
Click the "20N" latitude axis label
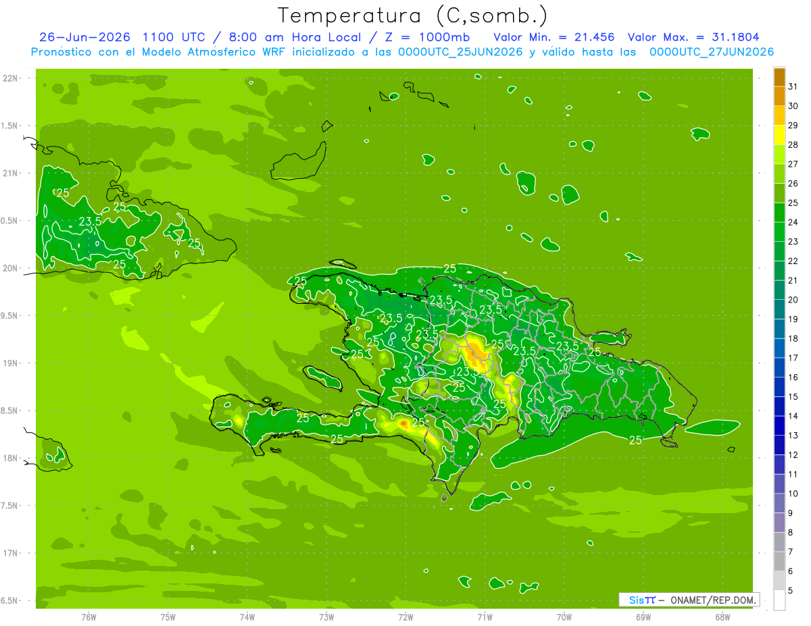click(11, 268)
